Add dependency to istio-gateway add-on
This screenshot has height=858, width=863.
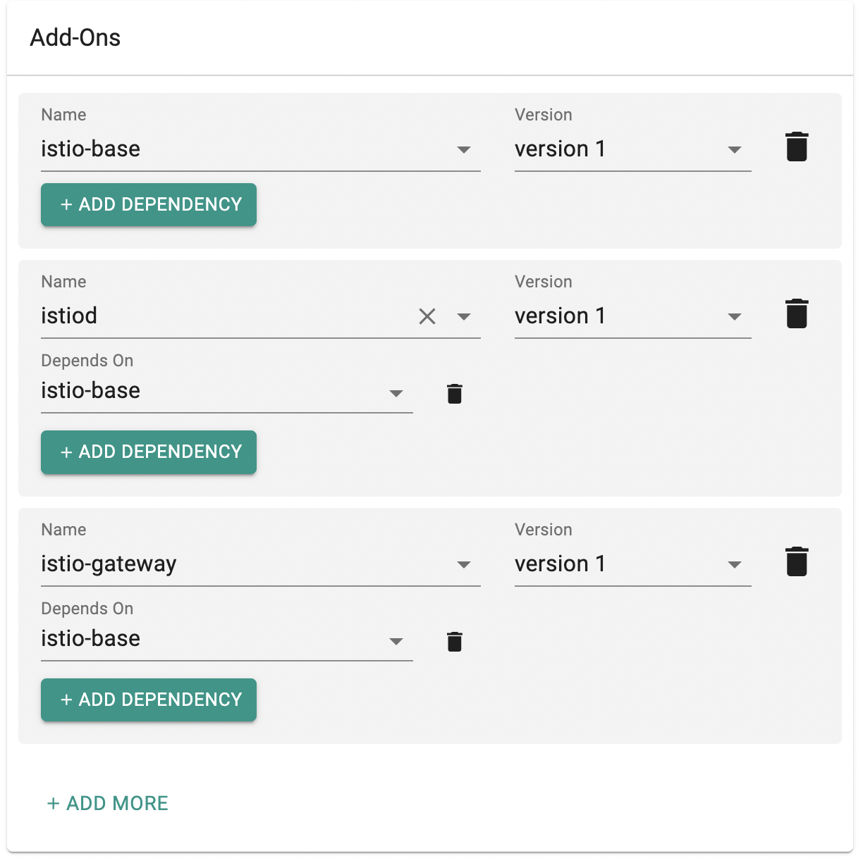[x=149, y=700]
